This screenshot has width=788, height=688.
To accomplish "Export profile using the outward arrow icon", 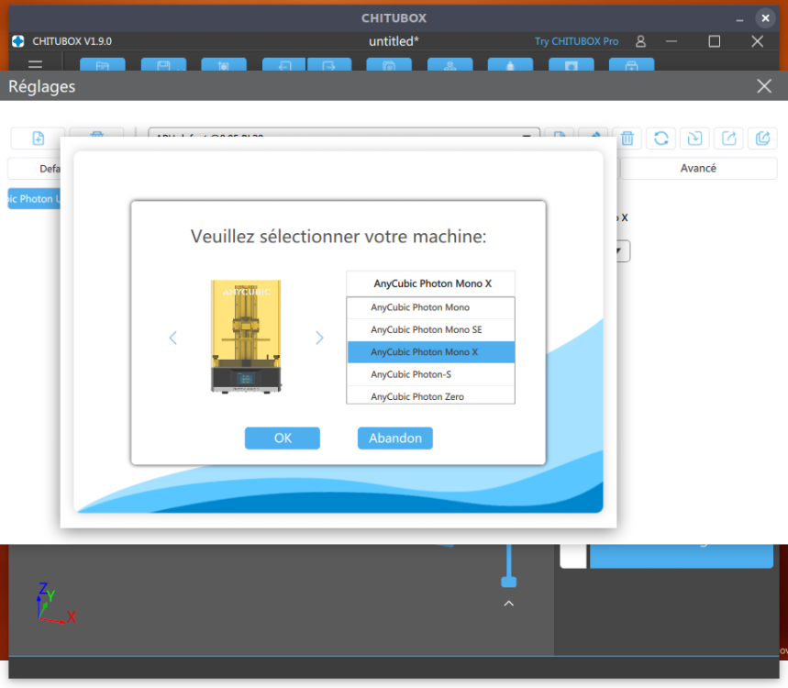I will [x=728, y=139].
